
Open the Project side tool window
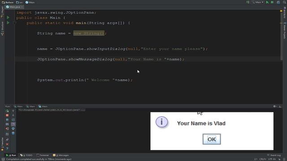(2, 12)
